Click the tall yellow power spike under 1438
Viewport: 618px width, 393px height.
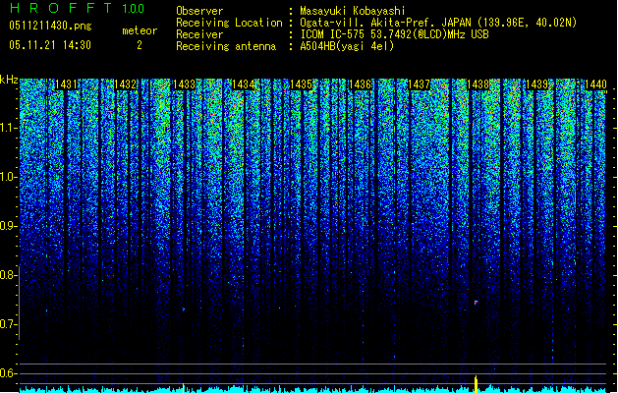click(476, 384)
